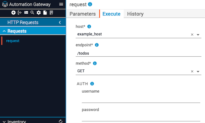Expand the Inventory section
This screenshot has height=123, width=205.
pyautogui.click(x=4, y=121)
